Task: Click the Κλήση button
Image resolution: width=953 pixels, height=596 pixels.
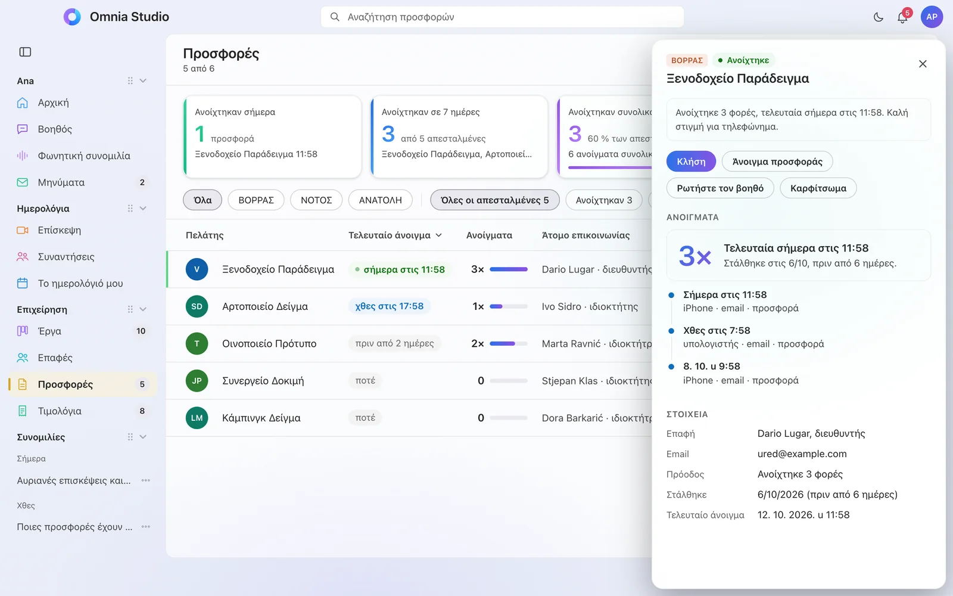Action: [x=691, y=162]
